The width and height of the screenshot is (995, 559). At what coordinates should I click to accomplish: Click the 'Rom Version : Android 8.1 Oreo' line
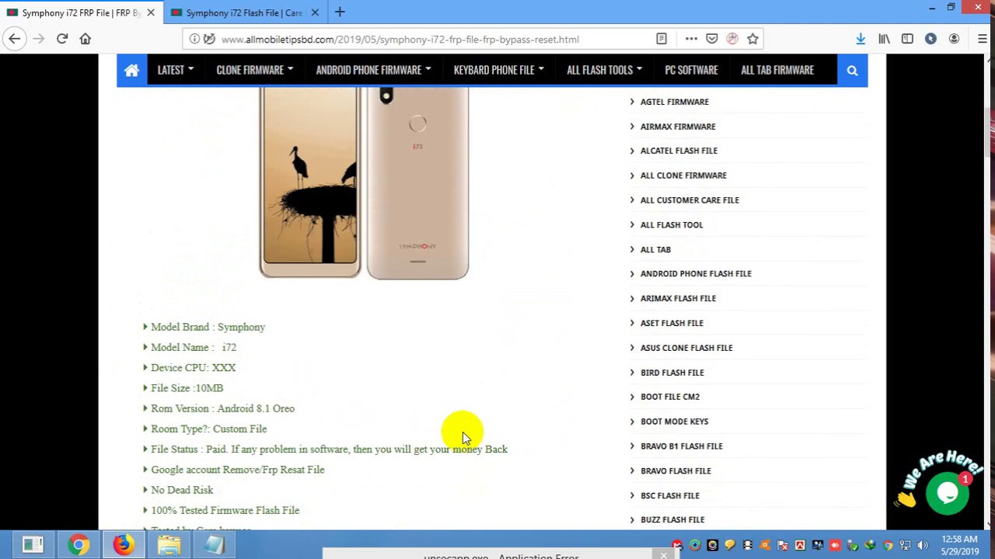click(222, 408)
